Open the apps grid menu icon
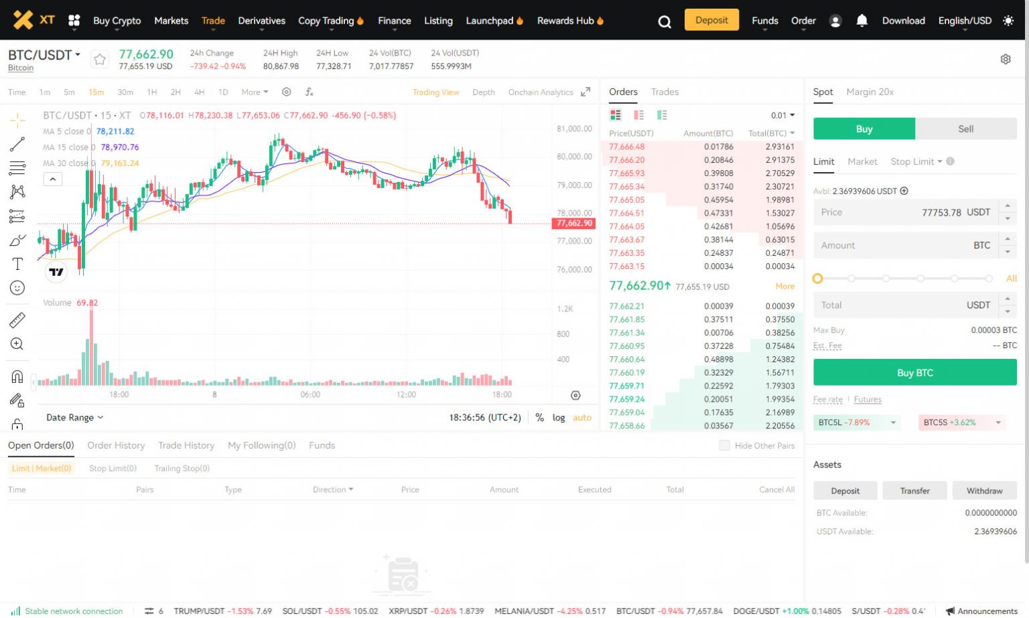This screenshot has height=618, width=1029. pos(74,21)
